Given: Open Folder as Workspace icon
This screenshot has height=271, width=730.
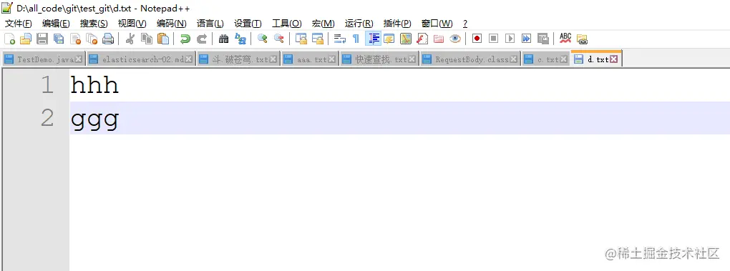Looking at the screenshot, I should (439, 39).
